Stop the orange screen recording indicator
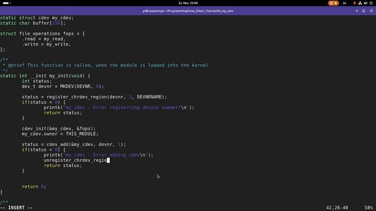Viewport: 376px width, 211px height. [333, 3]
